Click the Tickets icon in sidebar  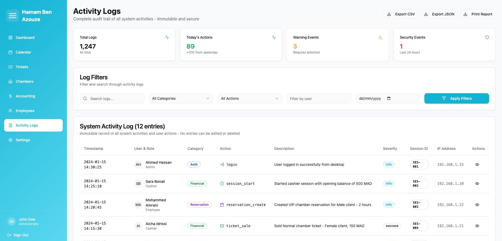click(x=10, y=67)
